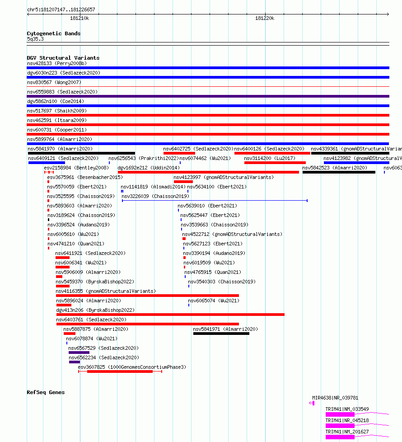Viewport: 402px width, 442px height.
Task: Open nsv6078874 (Wu2021) label
Action: click(x=92, y=339)
